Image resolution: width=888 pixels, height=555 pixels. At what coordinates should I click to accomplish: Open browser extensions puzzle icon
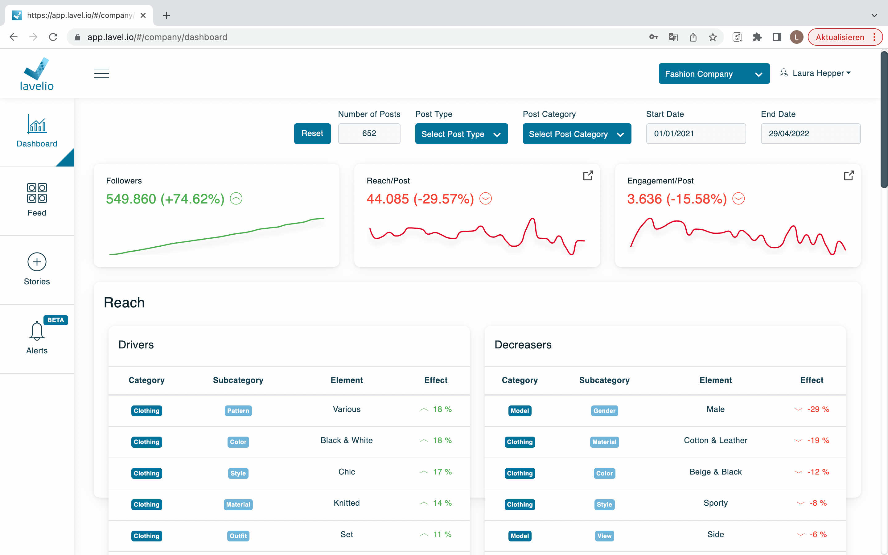(757, 37)
